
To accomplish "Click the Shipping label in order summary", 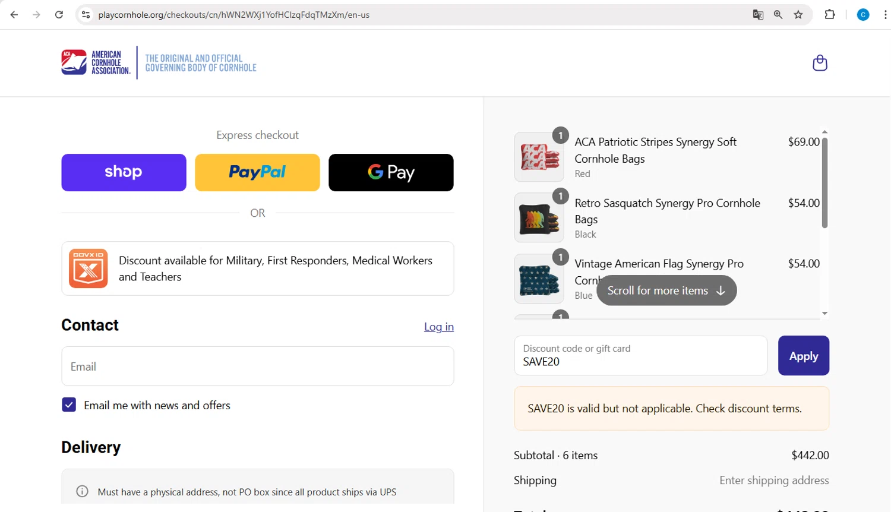I will point(535,481).
